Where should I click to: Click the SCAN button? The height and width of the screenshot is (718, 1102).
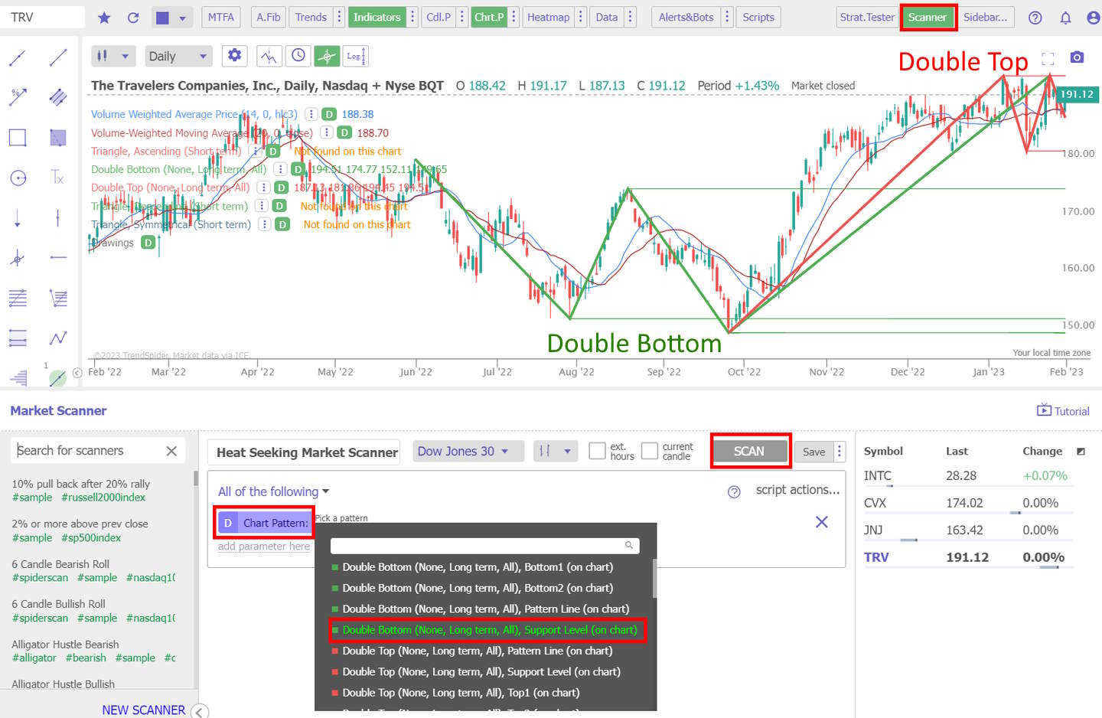750,451
